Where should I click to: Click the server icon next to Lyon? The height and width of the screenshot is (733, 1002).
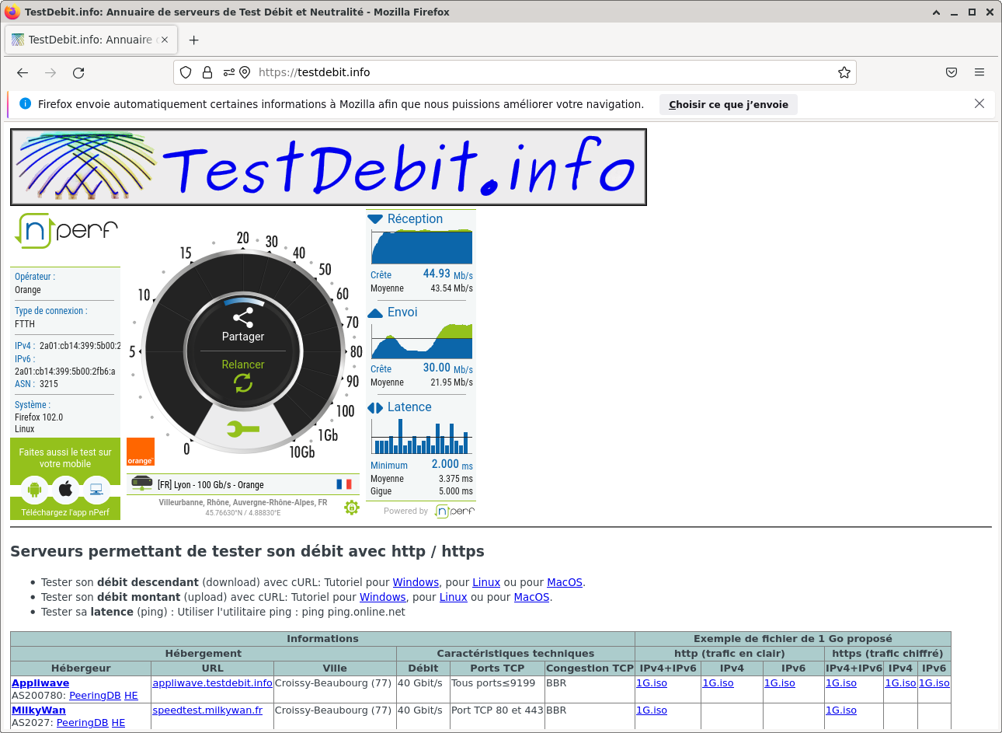tap(141, 483)
